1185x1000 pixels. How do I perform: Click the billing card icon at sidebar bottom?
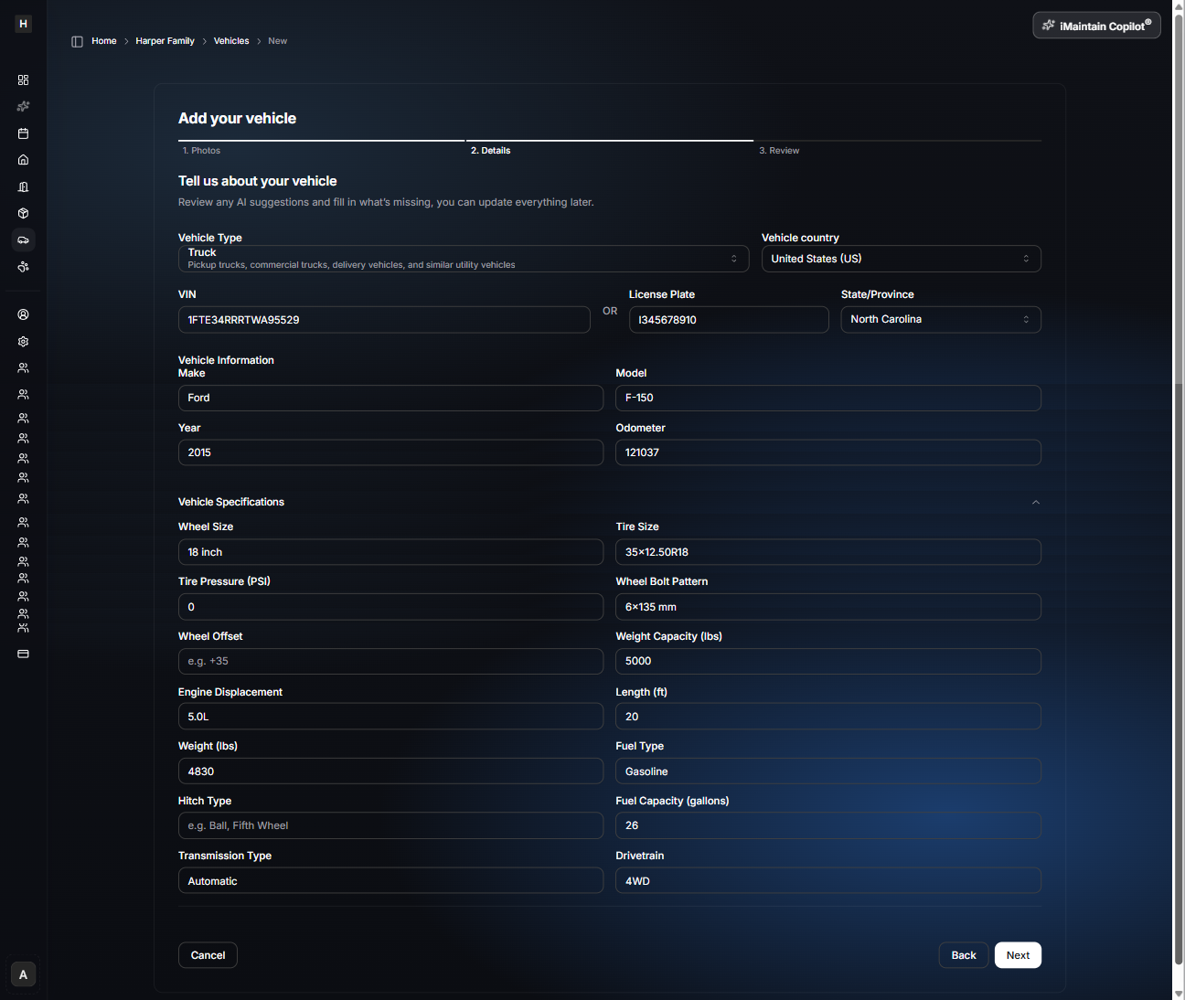click(23, 654)
